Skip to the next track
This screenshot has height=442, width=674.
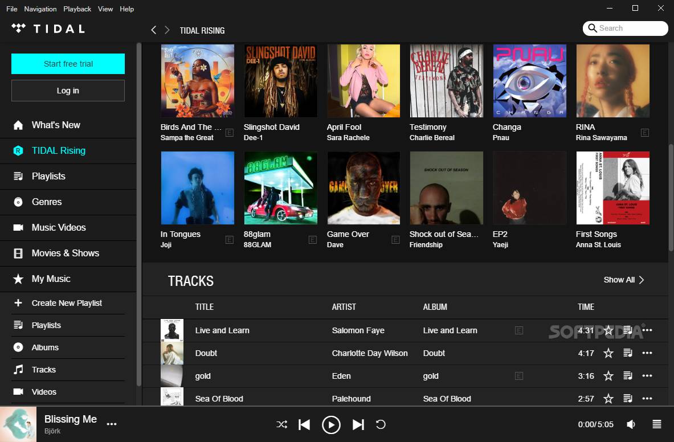[358, 424]
